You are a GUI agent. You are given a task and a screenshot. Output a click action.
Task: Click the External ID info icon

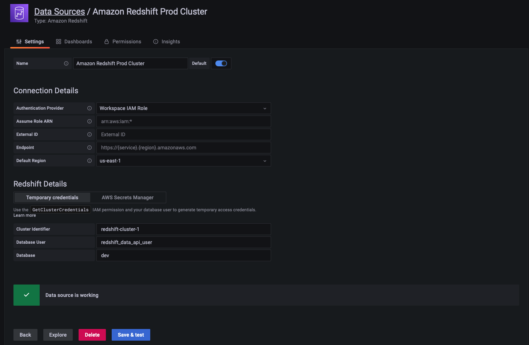pos(90,134)
